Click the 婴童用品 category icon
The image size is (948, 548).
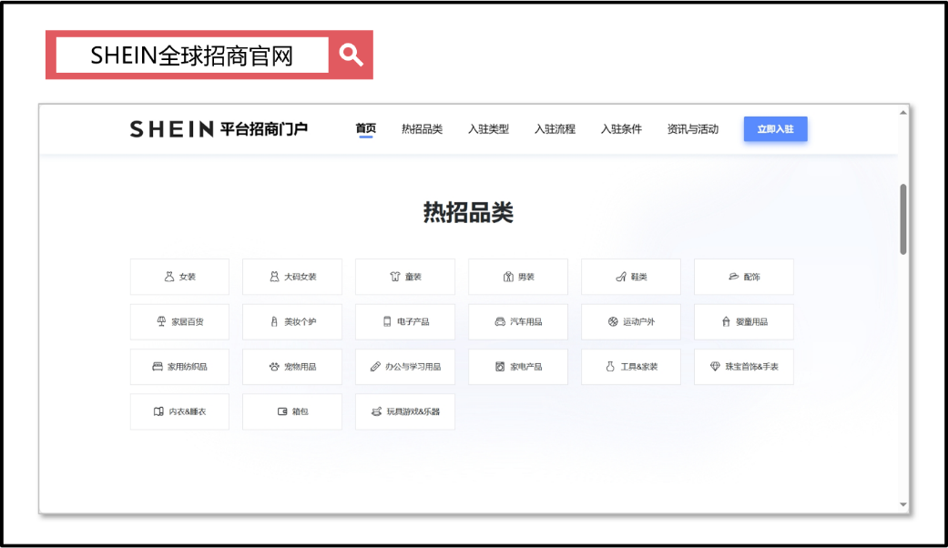tap(726, 321)
